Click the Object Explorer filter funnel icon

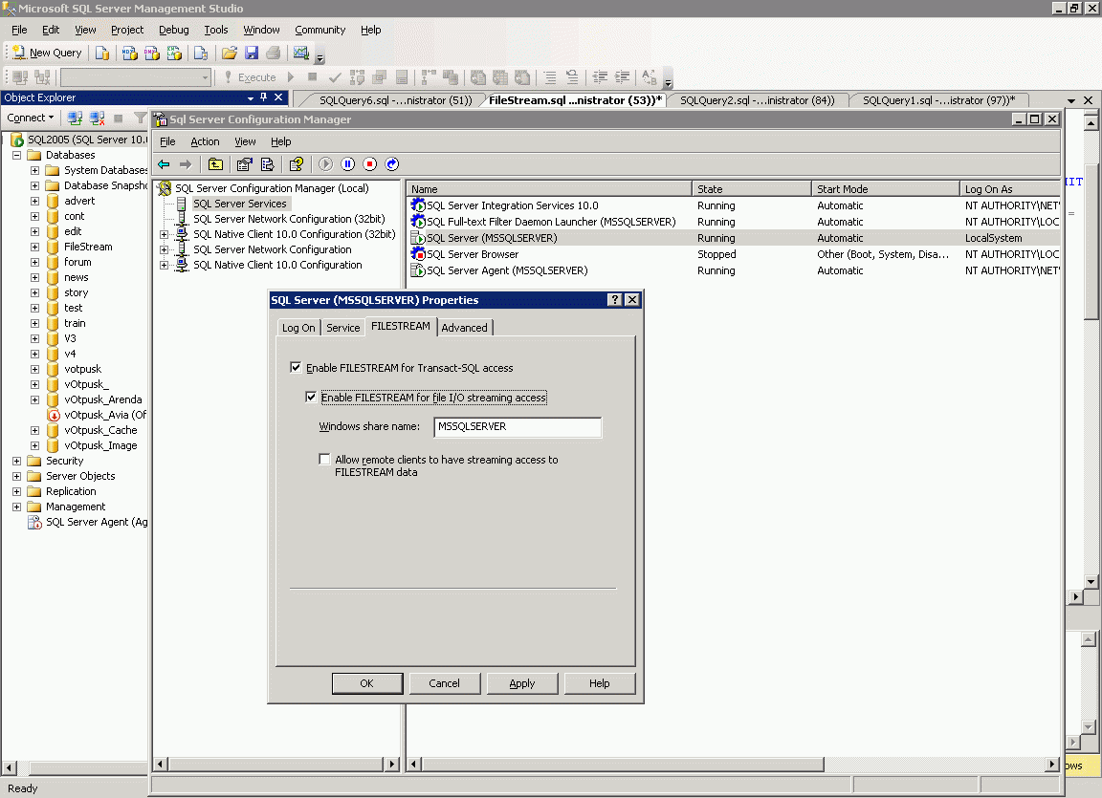point(141,118)
